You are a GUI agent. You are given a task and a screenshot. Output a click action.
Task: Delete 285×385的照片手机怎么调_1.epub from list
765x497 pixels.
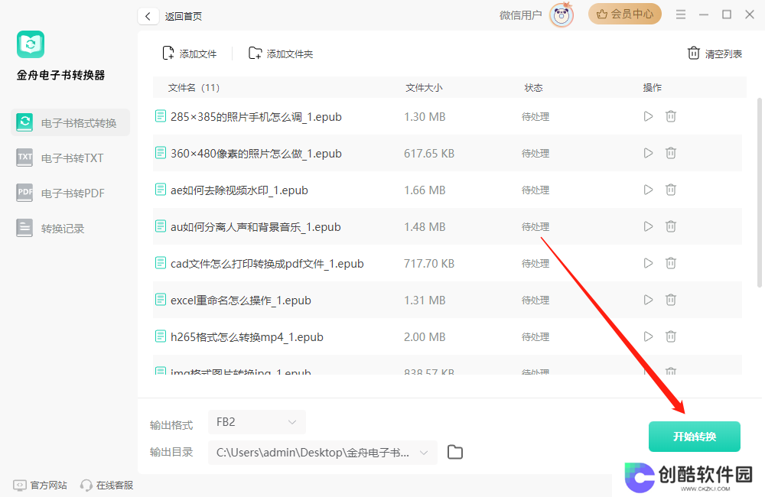point(671,116)
